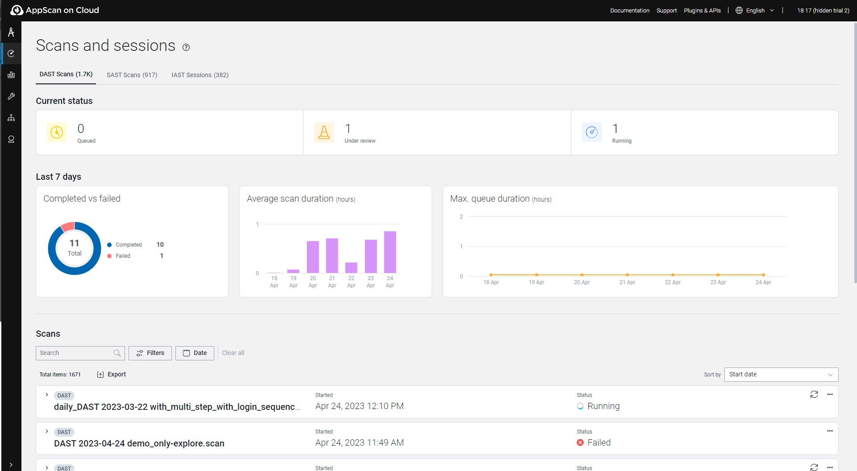857x471 pixels.
Task: Refresh the running daily_DAST scan
Action: coord(814,394)
